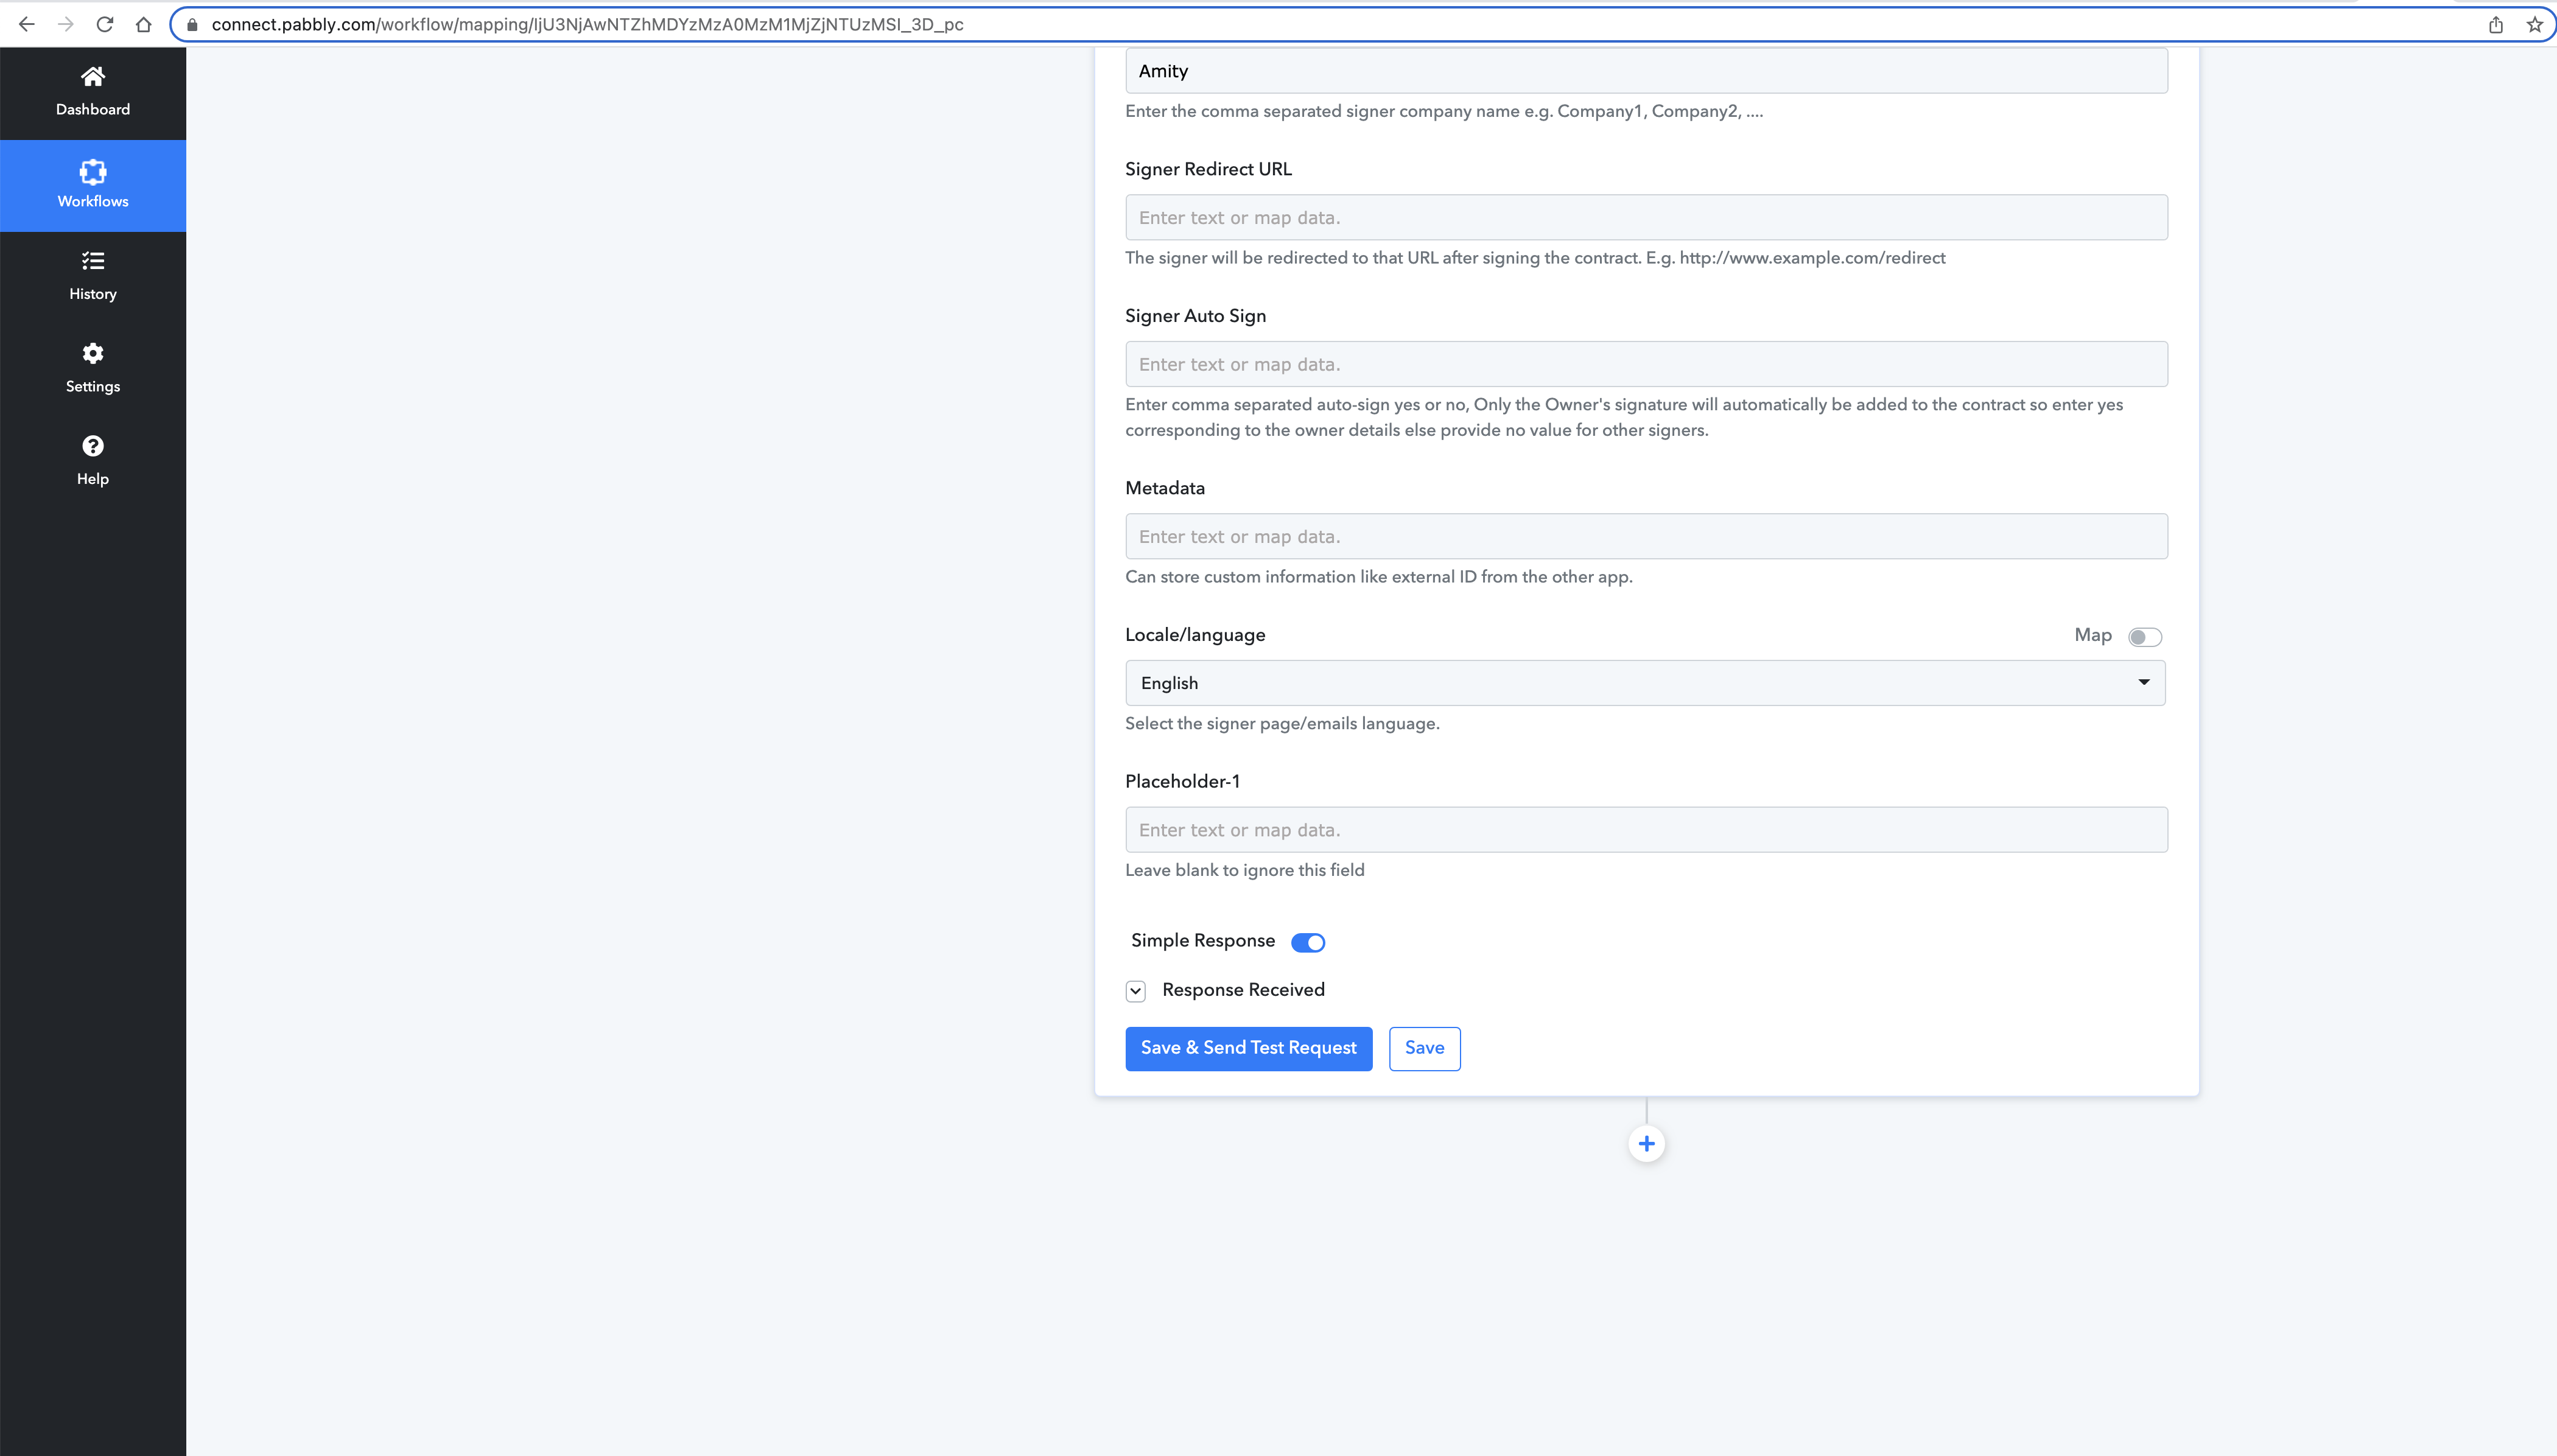Focus the Signer Auto Sign field
2557x1456 pixels.
click(x=1646, y=364)
